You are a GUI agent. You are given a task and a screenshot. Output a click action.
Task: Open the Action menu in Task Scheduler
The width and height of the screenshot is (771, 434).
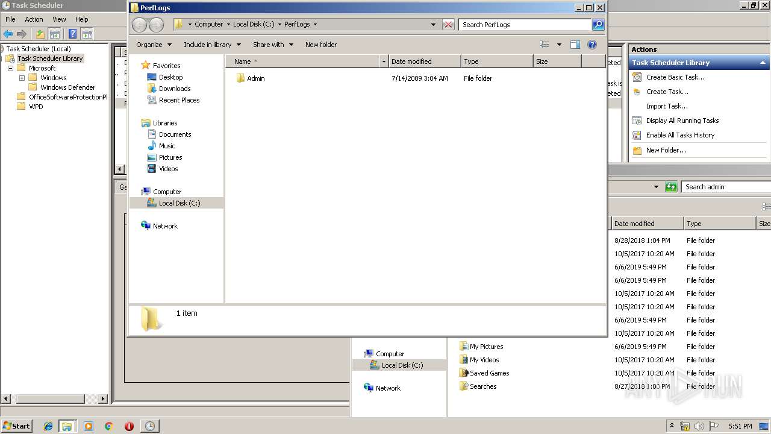click(x=34, y=19)
